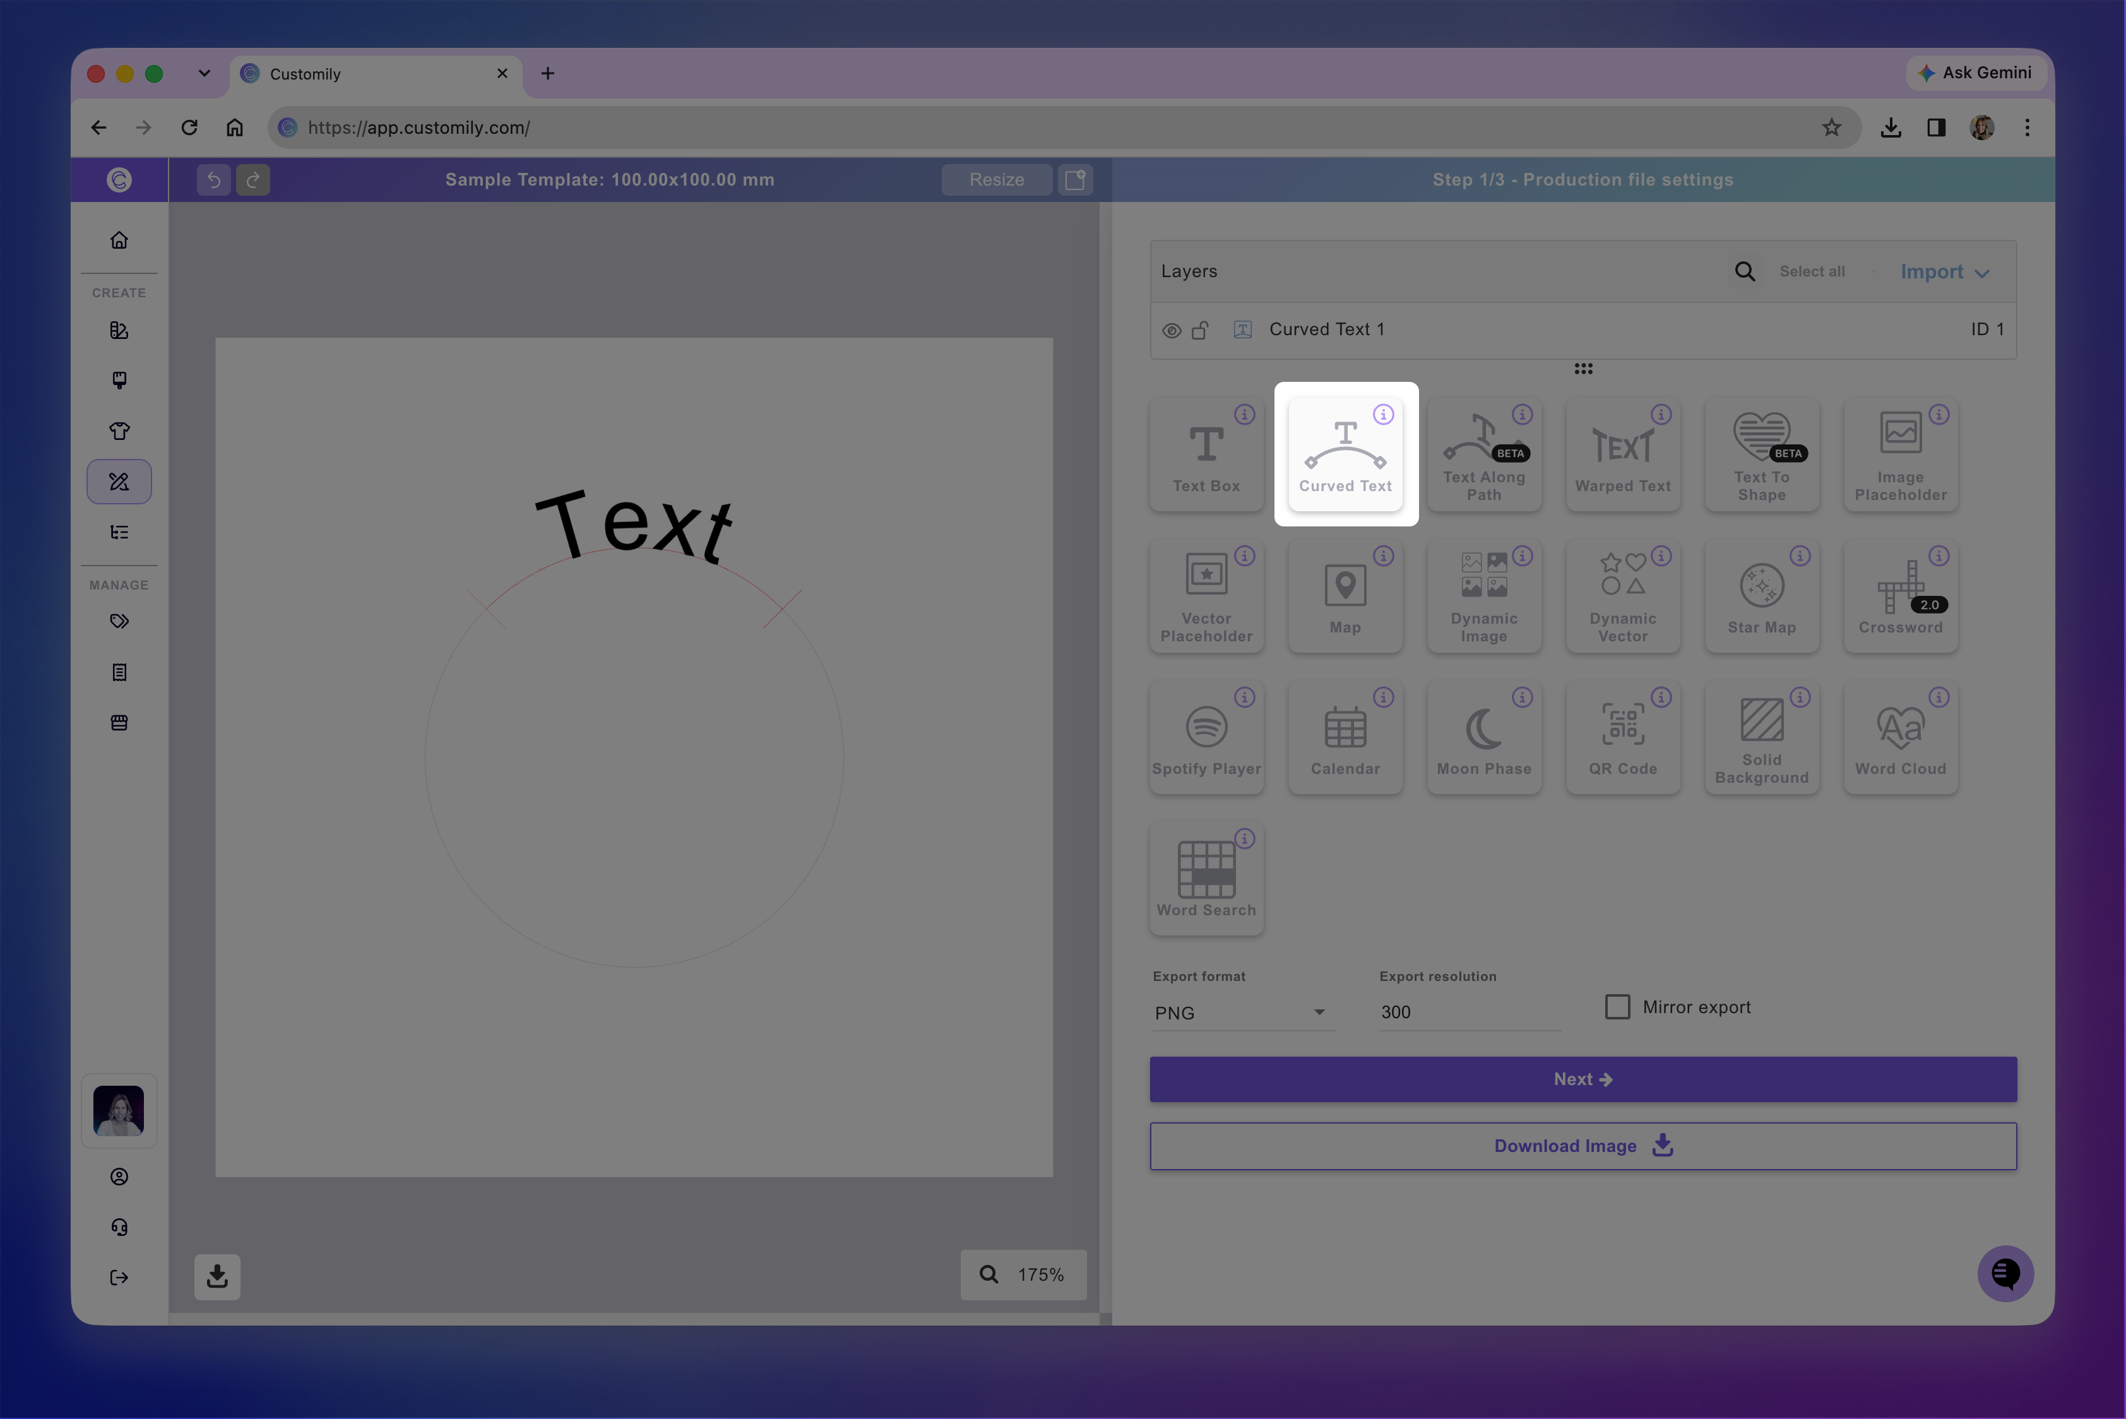This screenshot has width=2126, height=1419.
Task: Click Select all in Layers panel
Action: [x=1812, y=271]
